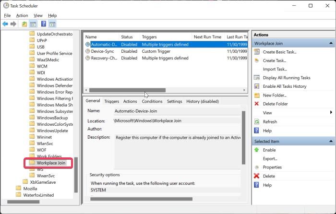Click Create Basic Task... link
The height and width of the screenshot is (214, 336).
pyautogui.click(x=280, y=52)
